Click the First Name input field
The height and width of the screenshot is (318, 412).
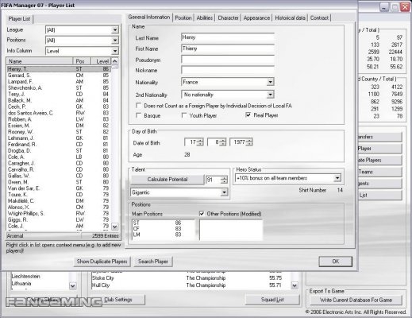click(228, 48)
